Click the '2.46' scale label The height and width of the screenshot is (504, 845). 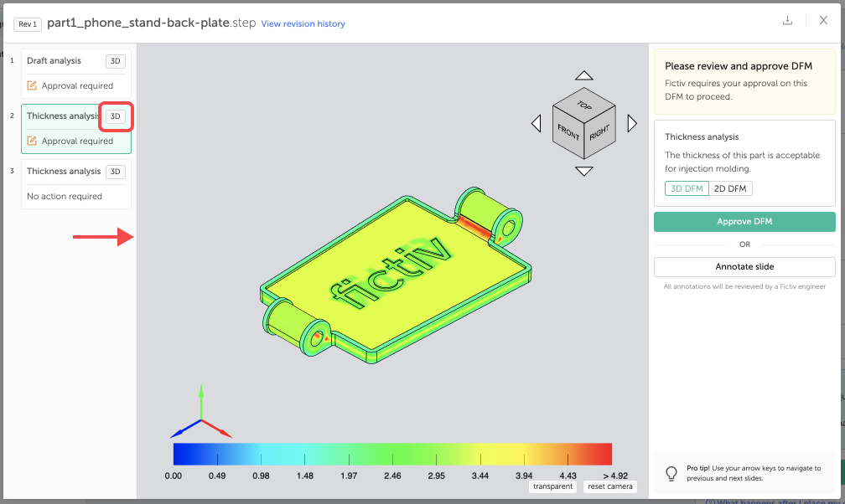(x=392, y=476)
